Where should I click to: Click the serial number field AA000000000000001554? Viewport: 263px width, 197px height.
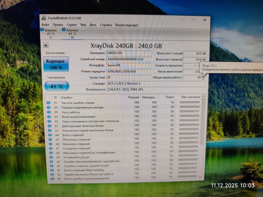129,59
